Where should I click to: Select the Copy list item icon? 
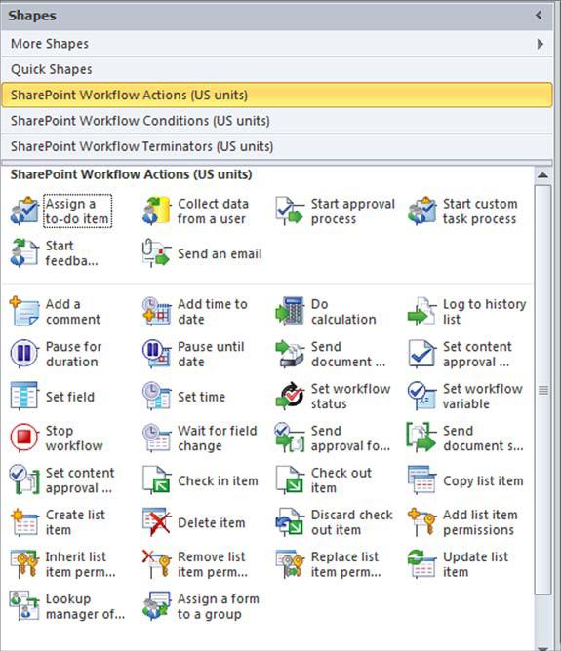(x=421, y=480)
